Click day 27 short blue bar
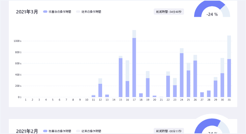The width and height of the screenshot is (246, 134). [x=202, y=94]
